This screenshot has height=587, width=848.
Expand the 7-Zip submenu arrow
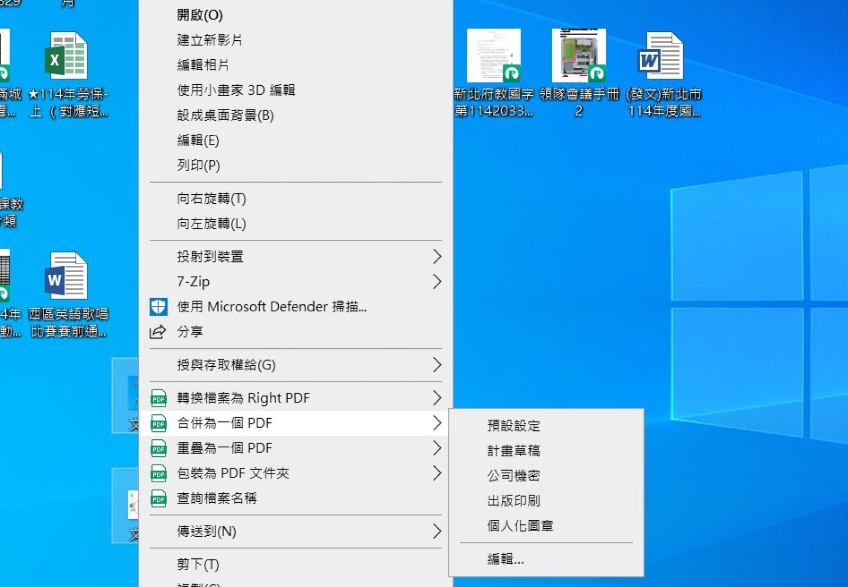pyautogui.click(x=437, y=282)
